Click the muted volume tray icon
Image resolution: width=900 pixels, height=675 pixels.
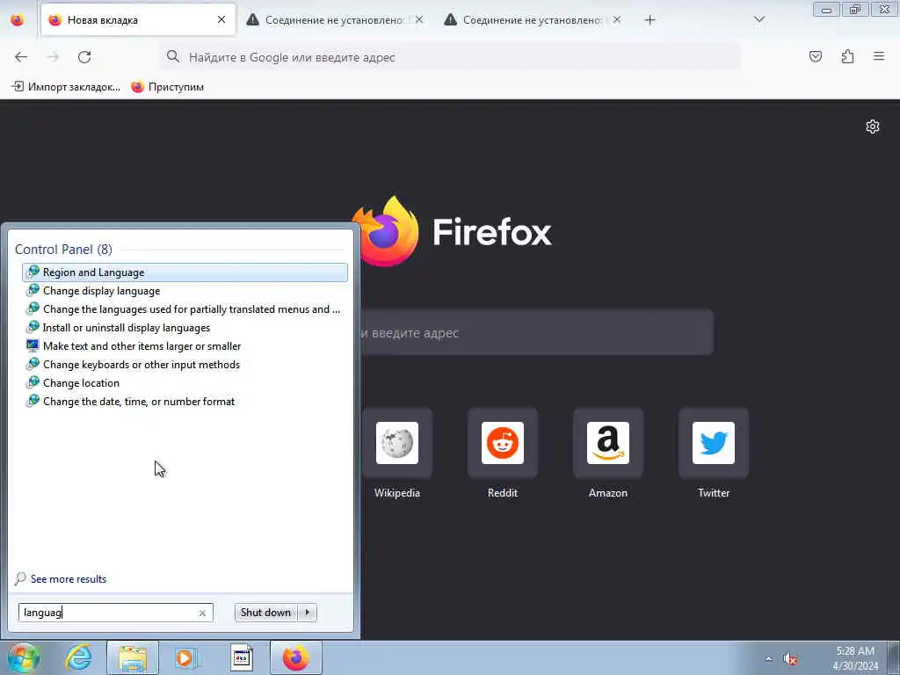(x=791, y=659)
